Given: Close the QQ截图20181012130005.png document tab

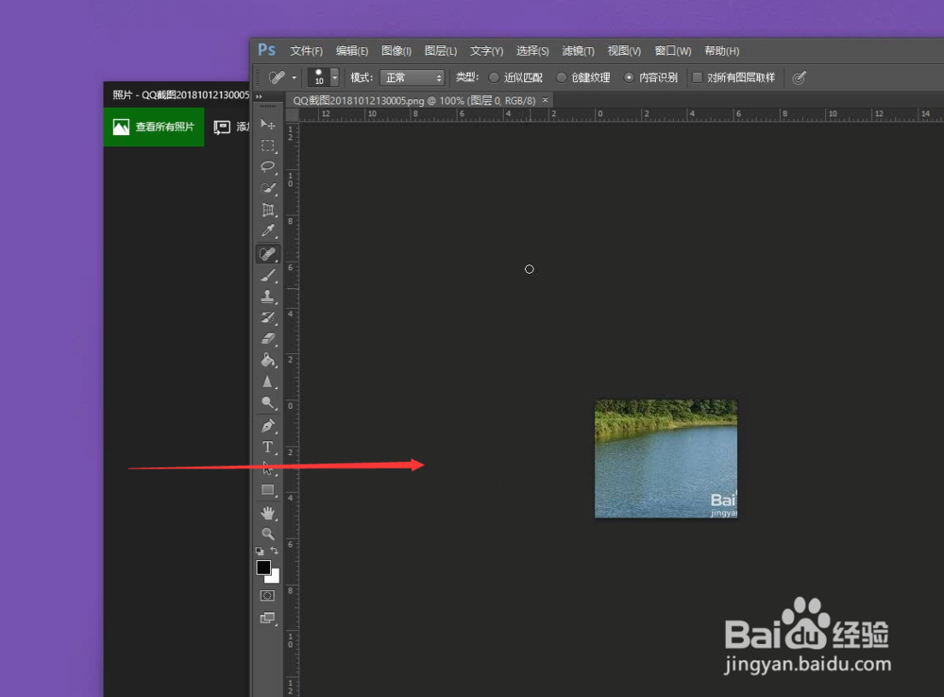Looking at the screenshot, I should 545,100.
